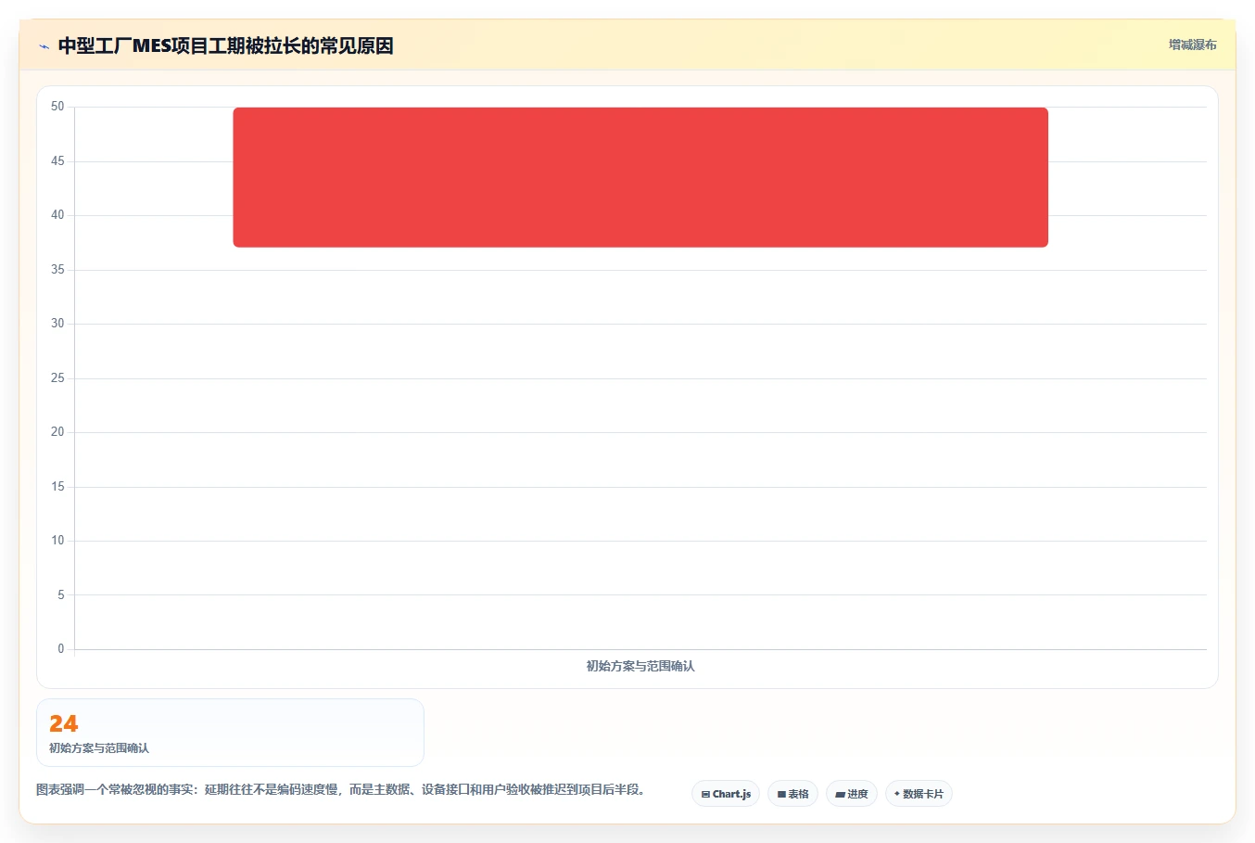Click the y-axis tick value 40
The image size is (1255, 843).
click(57, 215)
